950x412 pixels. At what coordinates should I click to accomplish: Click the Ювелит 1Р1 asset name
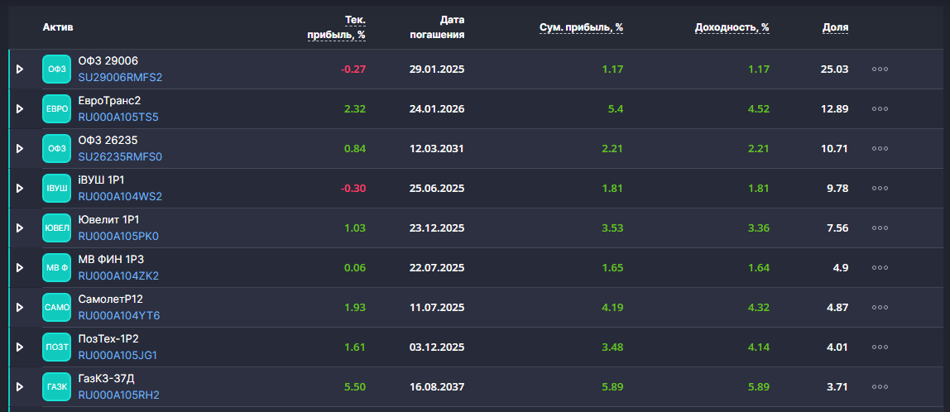[109, 219]
